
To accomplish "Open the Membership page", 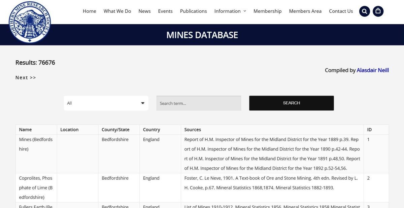I will (267, 11).
